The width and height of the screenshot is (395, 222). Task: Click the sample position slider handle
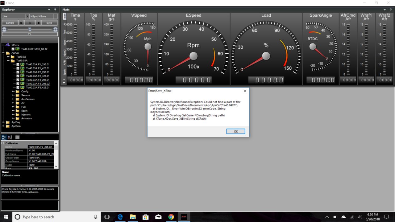(x=30, y=29)
